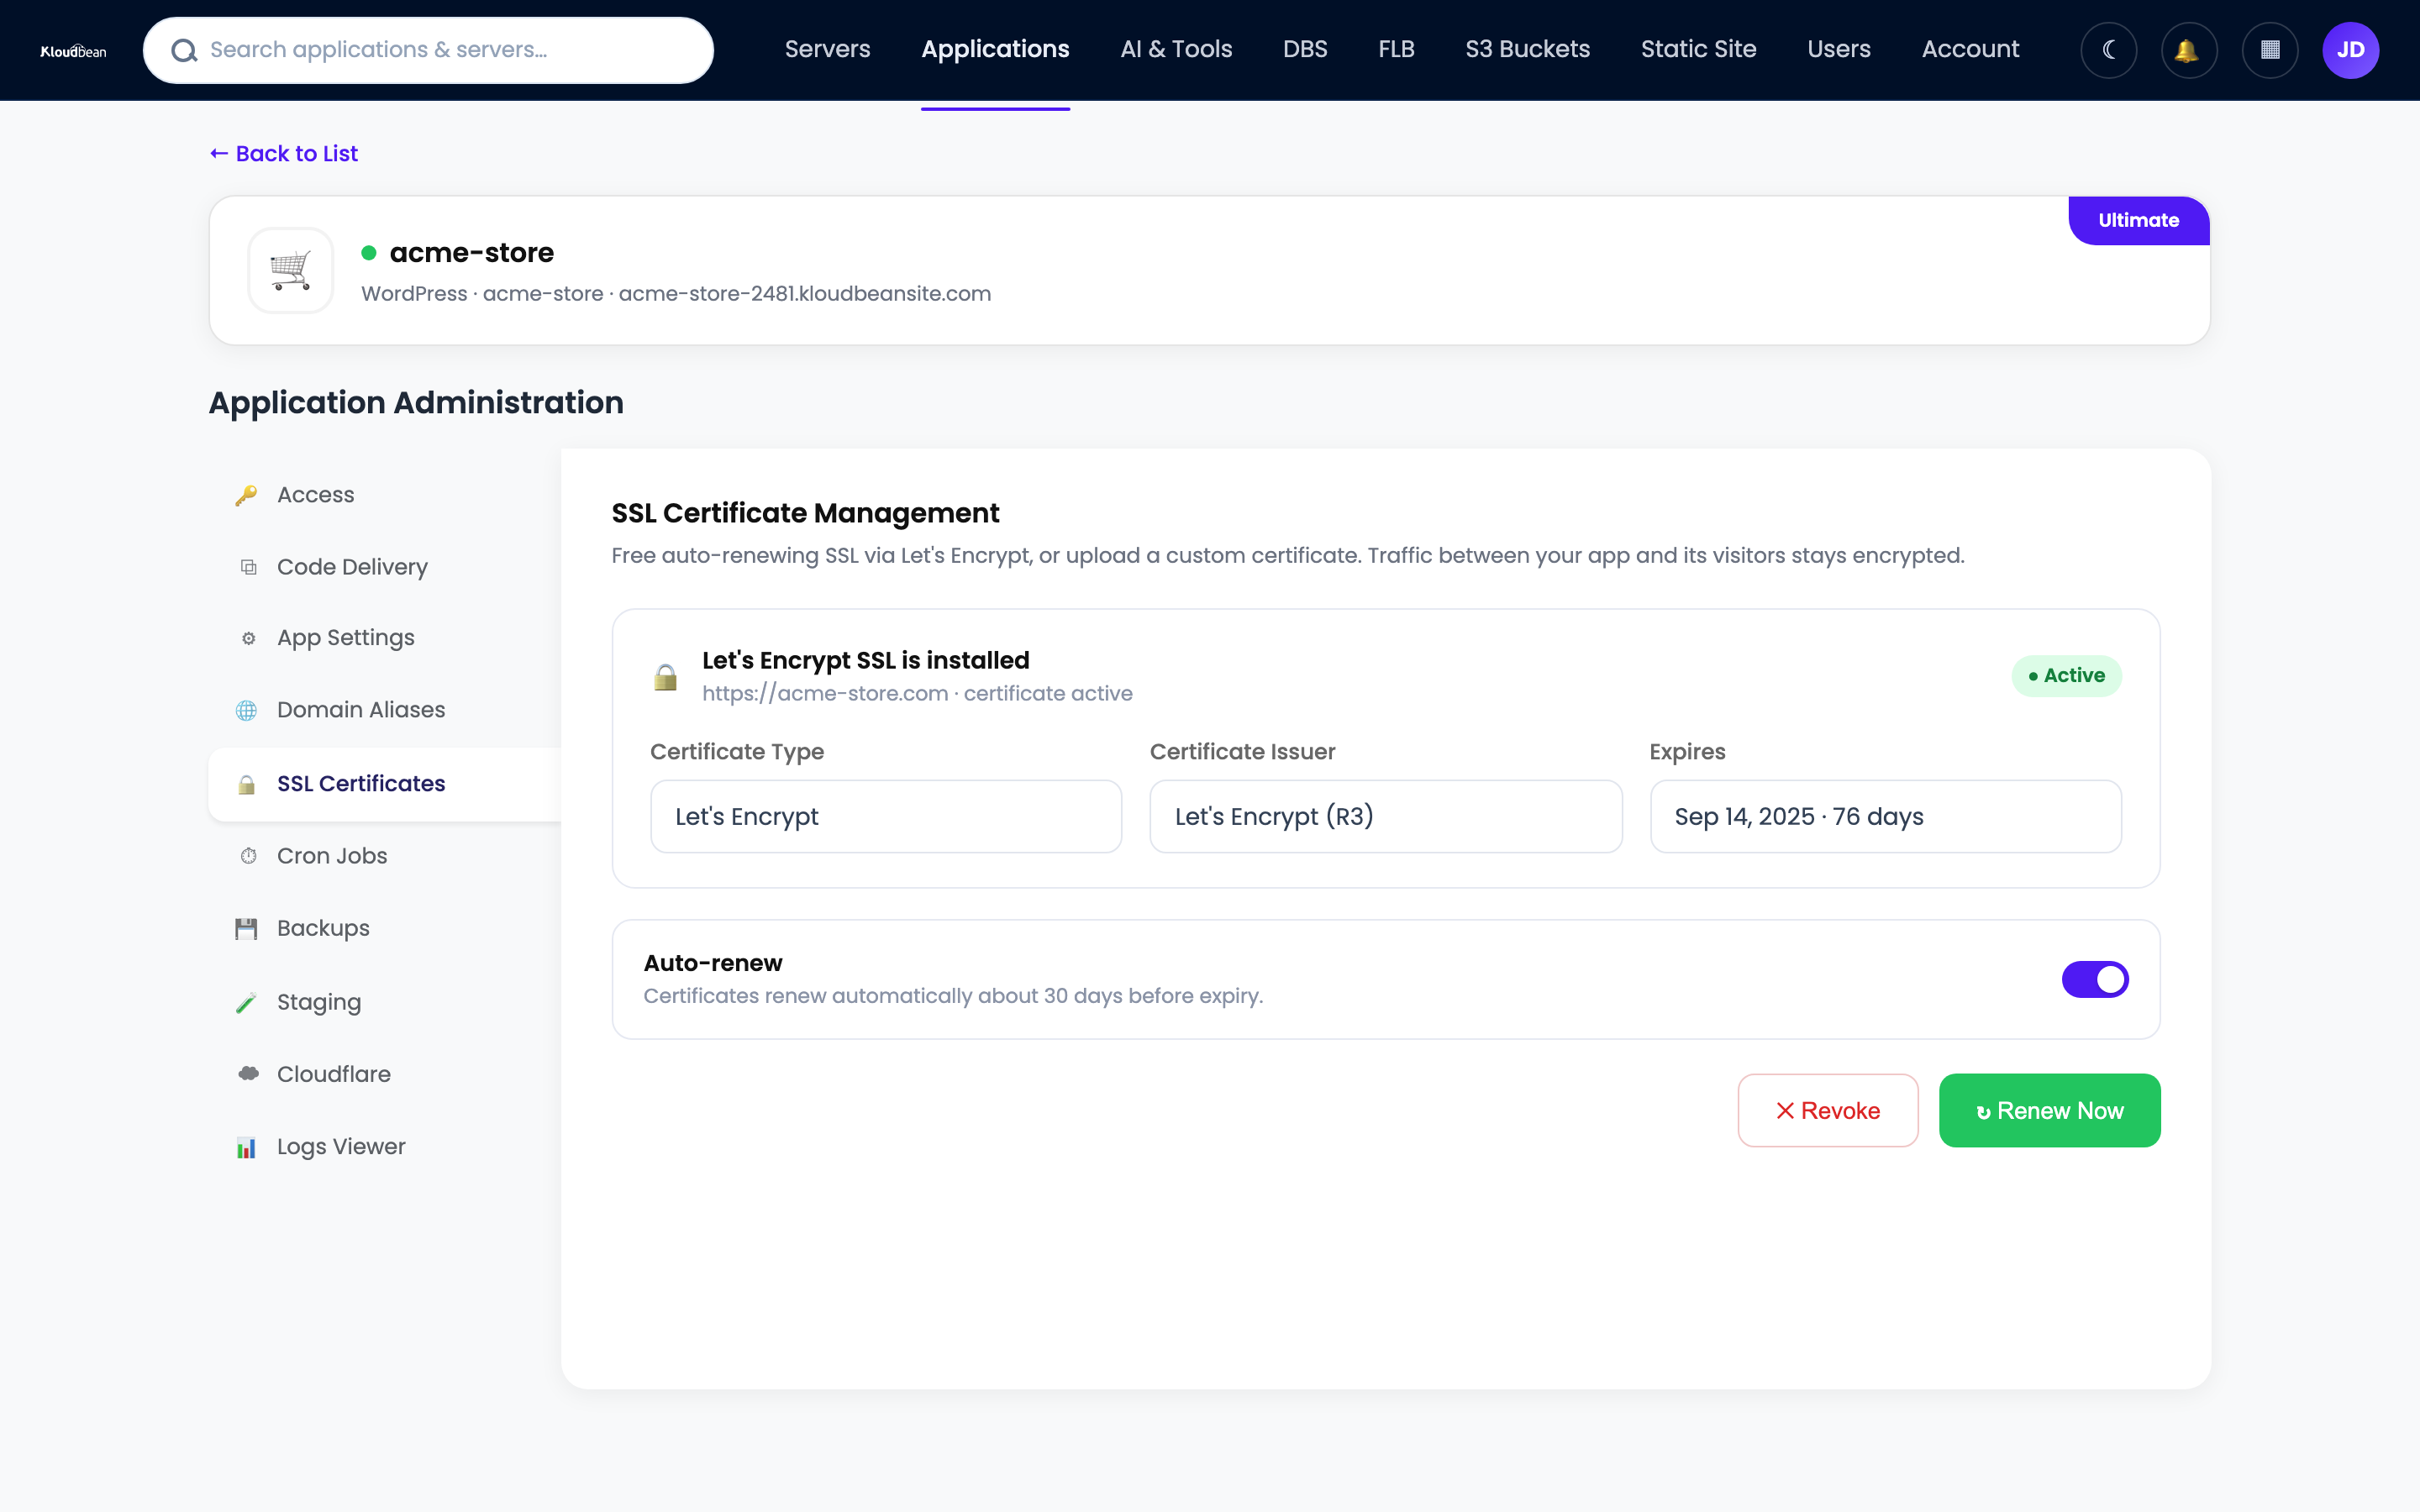
Task: Open the apps grid icon
Action: pyautogui.click(x=2269, y=50)
